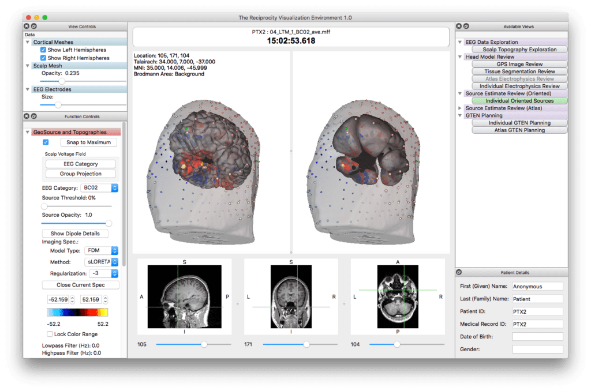Close the Available Views panel
The height and width of the screenshot is (391, 591).
click(x=458, y=26)
